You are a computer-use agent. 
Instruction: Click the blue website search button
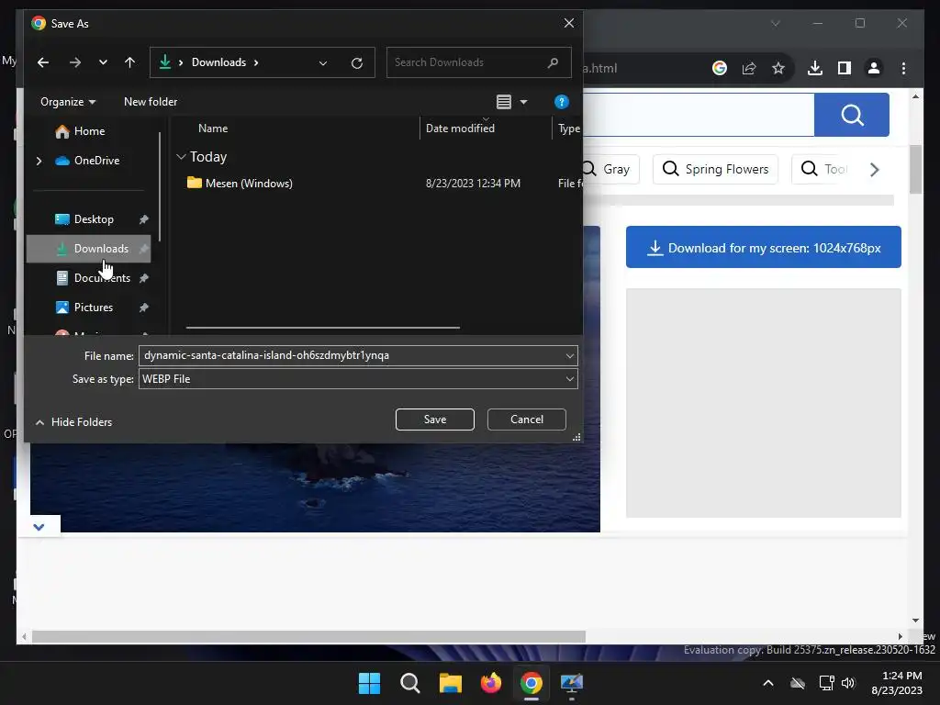click(x=851, y=115)
